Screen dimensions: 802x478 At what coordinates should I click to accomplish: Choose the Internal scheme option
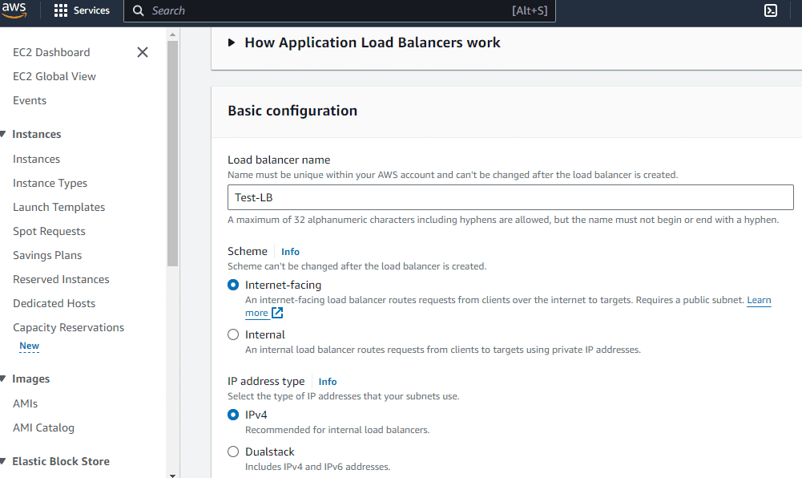233,334
